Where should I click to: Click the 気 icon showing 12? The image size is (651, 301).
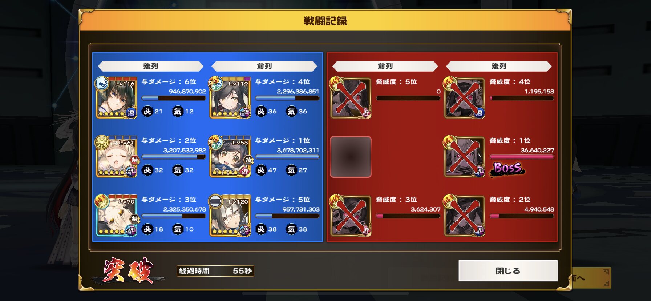click(178, 111)
